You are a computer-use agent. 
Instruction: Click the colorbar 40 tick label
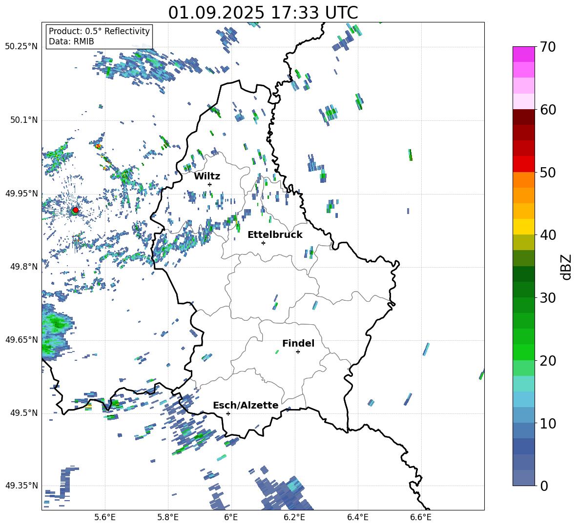[548, 235]
